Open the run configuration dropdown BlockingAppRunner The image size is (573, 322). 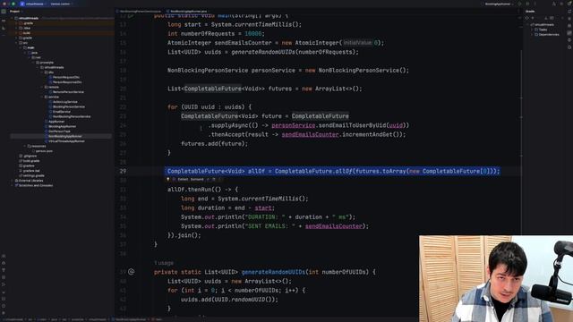click(499, 4)
